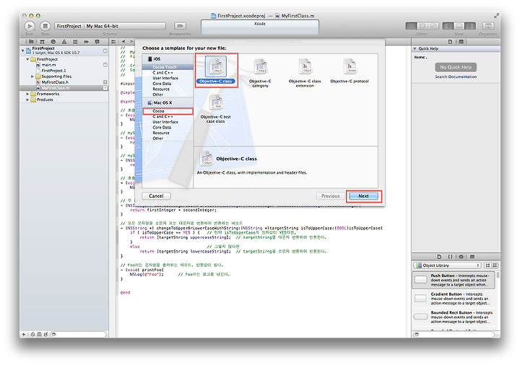520x365 pixels.
Task: Expand the Products folder
Action: click(x=27, y=100)
